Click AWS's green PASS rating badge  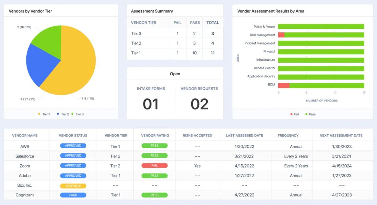[154, 145]
